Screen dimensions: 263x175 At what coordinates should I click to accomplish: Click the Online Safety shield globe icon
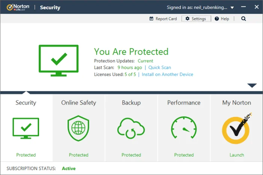pos(79,128)
